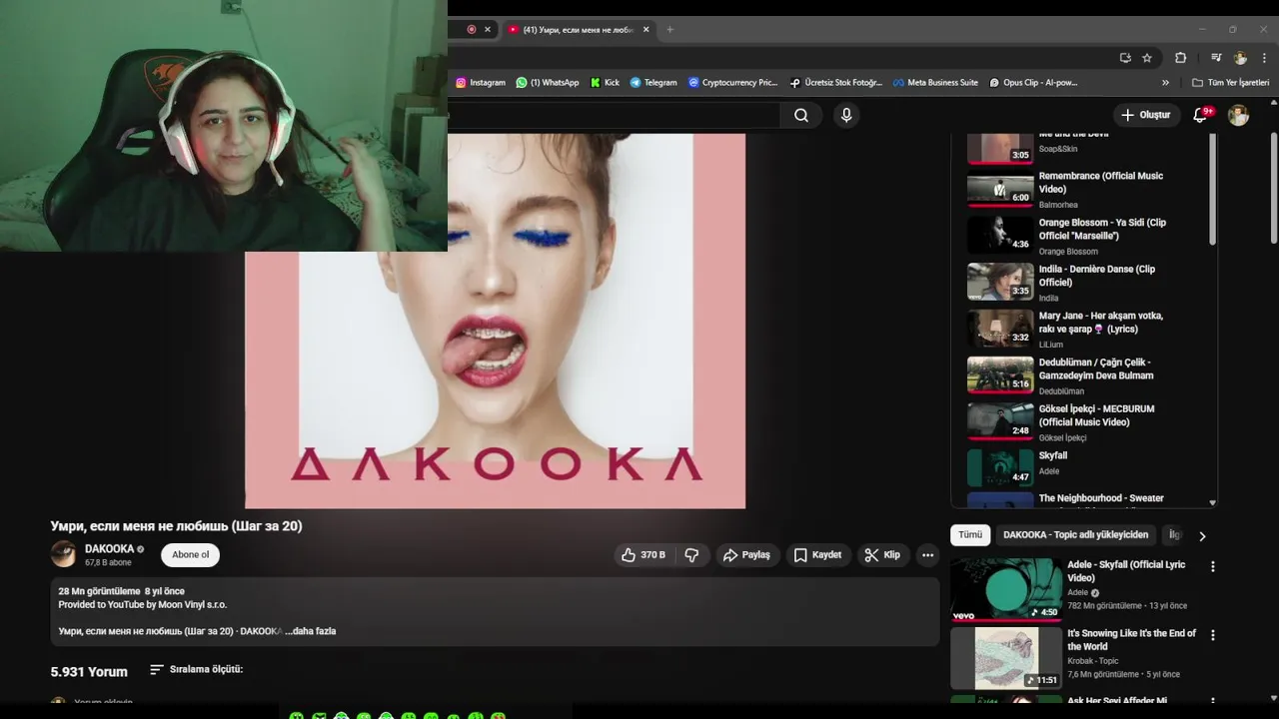Select the DAKOOKA - Topic adlı yükleyiciden chip

(1076, 535)
